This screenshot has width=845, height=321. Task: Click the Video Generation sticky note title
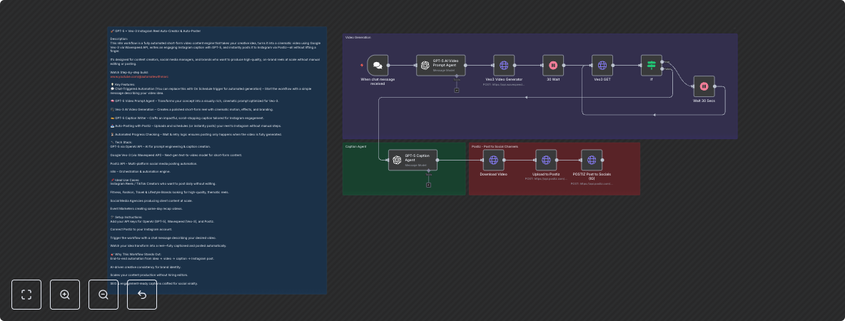358,37
